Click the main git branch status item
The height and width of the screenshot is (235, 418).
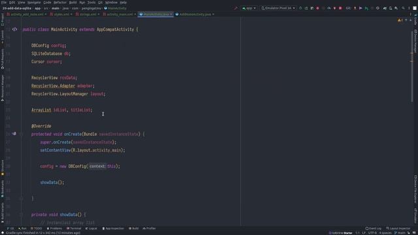click(x=400, y=233)
